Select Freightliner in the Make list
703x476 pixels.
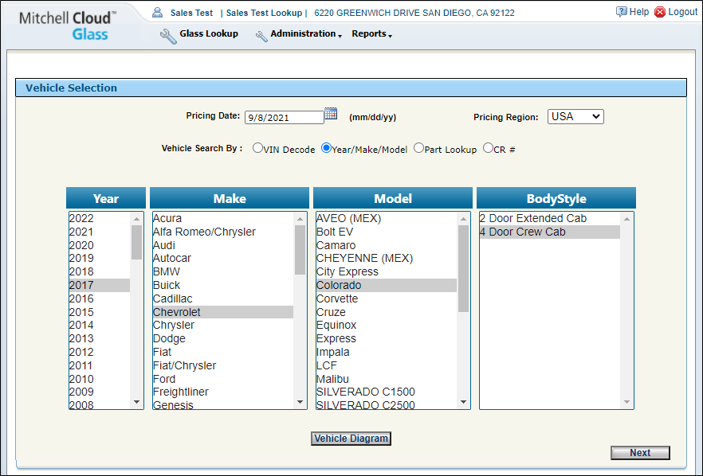[x=223, y=392]
